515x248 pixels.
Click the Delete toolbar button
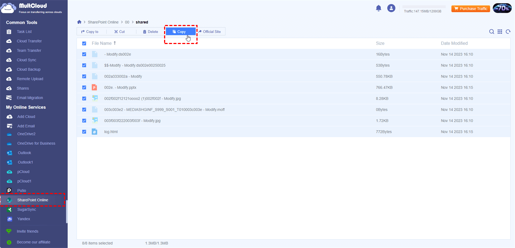(x=150, y=32)
